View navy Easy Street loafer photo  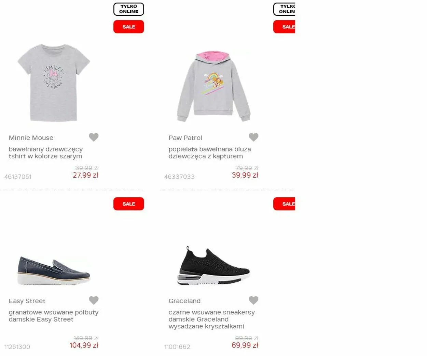pos(54,270)
